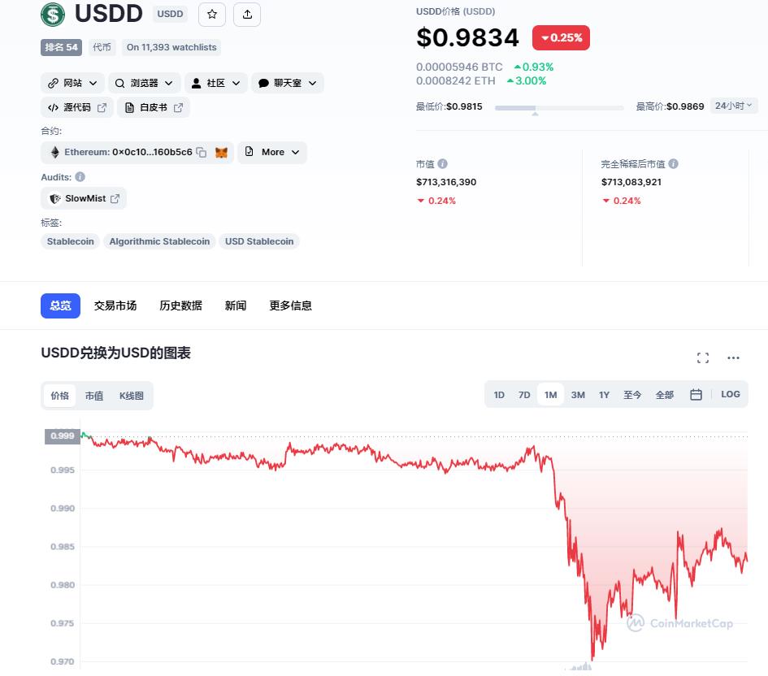Open the 白皮书 whitepaper link
768x676 pixels.
coord(154,108)
